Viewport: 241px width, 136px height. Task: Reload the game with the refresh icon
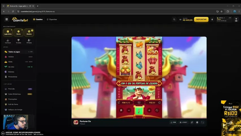pyautogui.click(x=192, y=122)
